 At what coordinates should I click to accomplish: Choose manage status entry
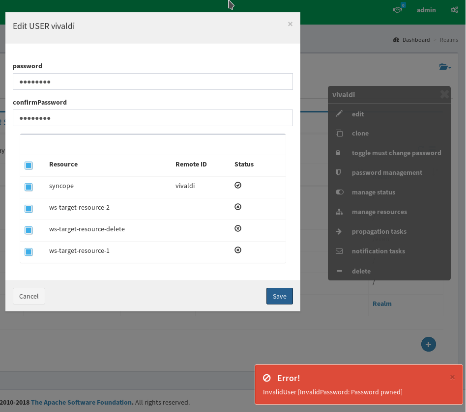374,192
